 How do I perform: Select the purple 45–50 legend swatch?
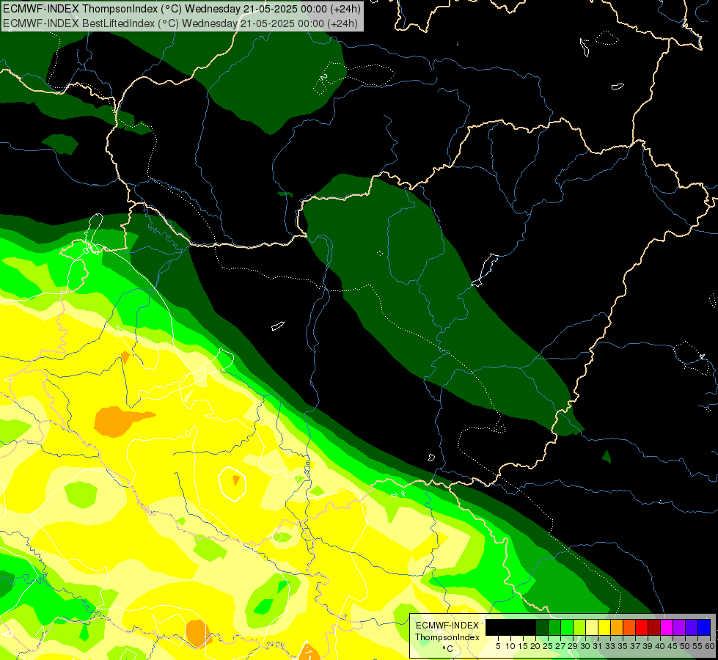click(x=679, y=627)
